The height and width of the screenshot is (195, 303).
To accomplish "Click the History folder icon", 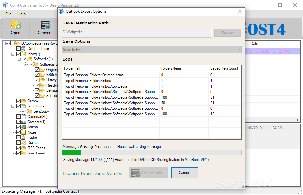I will coord(42,80).
